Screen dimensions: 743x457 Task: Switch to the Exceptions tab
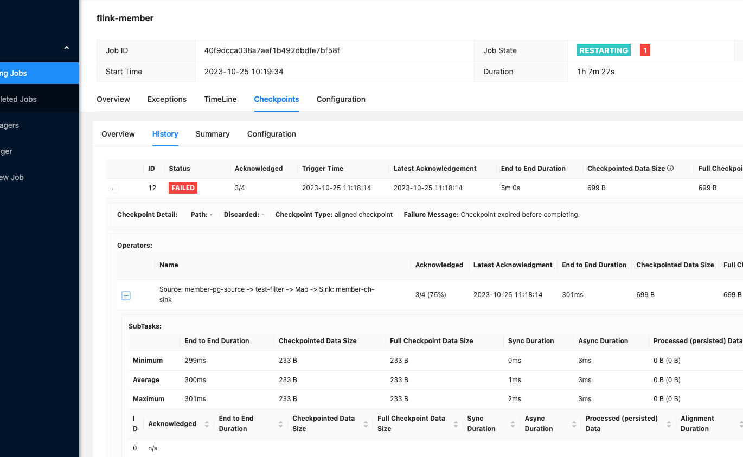(167, 99)
